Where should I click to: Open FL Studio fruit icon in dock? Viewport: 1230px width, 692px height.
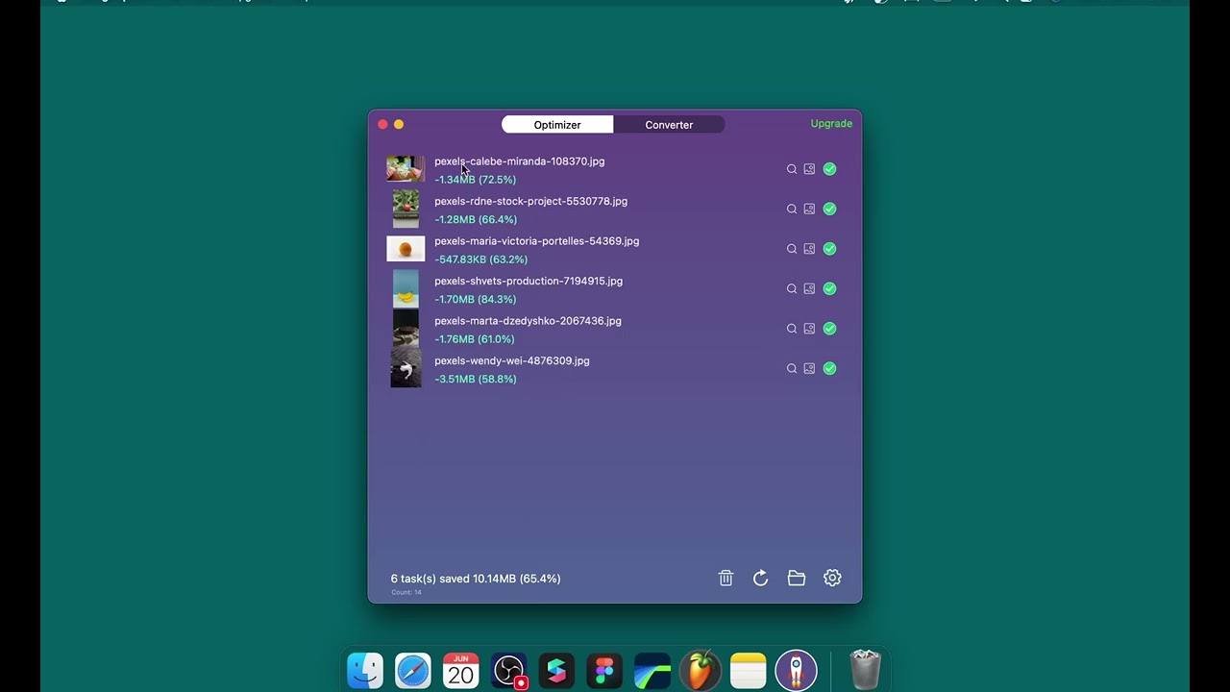point(701,671)
